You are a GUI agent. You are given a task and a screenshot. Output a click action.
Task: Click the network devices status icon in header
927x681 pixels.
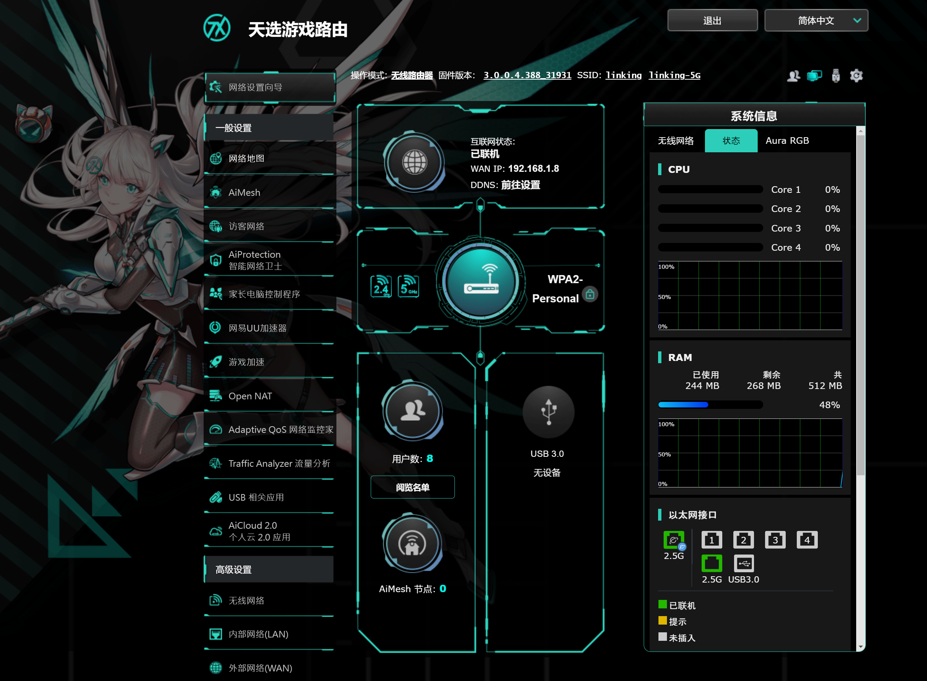pyautogui.click(x=814, y=76)
